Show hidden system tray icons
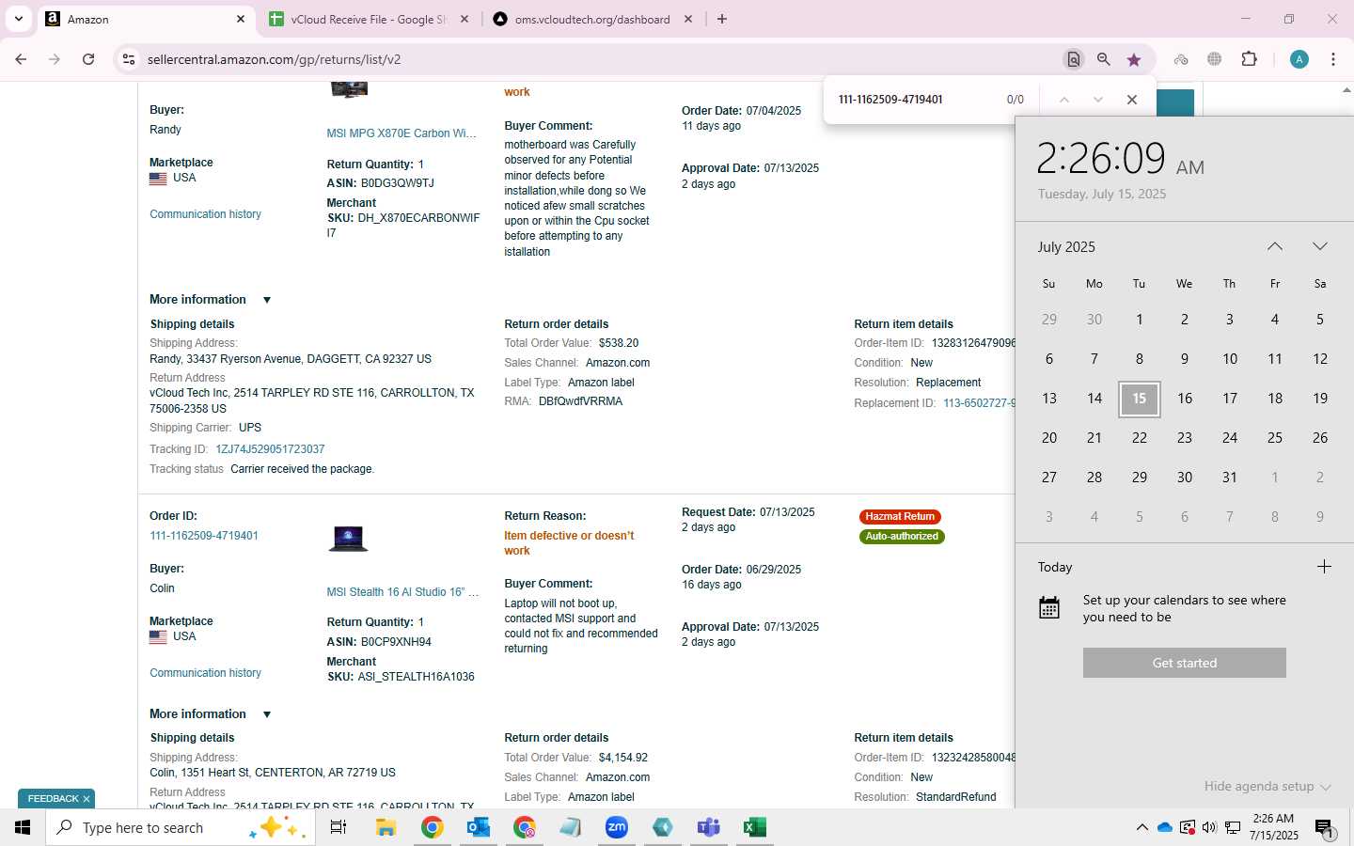 click(x=1141, y=827)
